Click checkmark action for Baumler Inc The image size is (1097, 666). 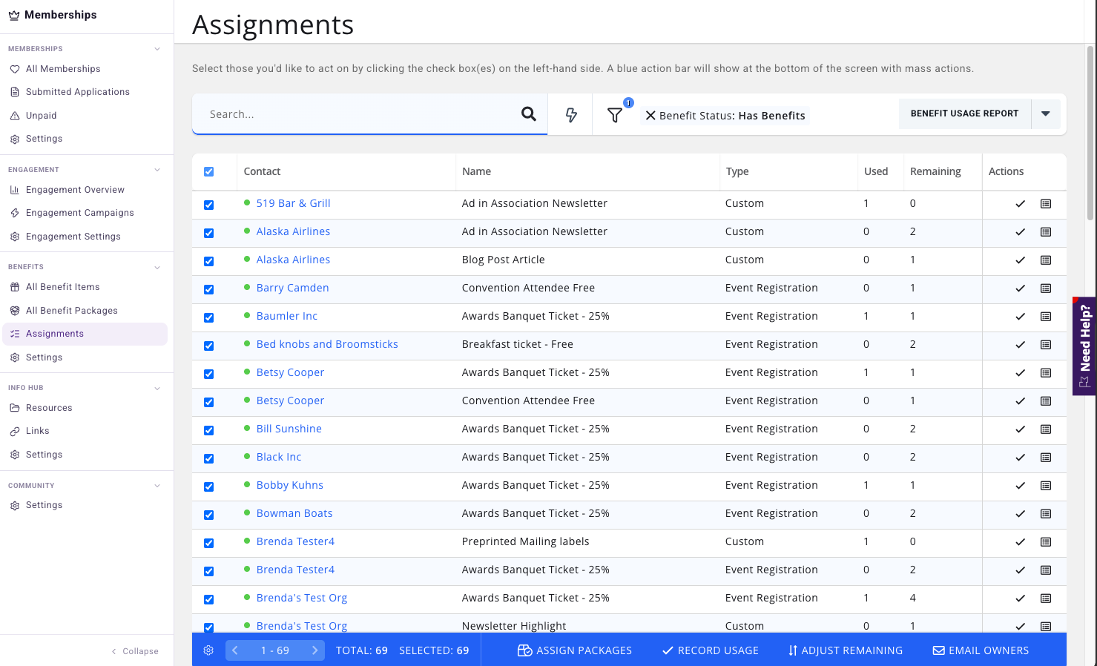[1021, 317]
